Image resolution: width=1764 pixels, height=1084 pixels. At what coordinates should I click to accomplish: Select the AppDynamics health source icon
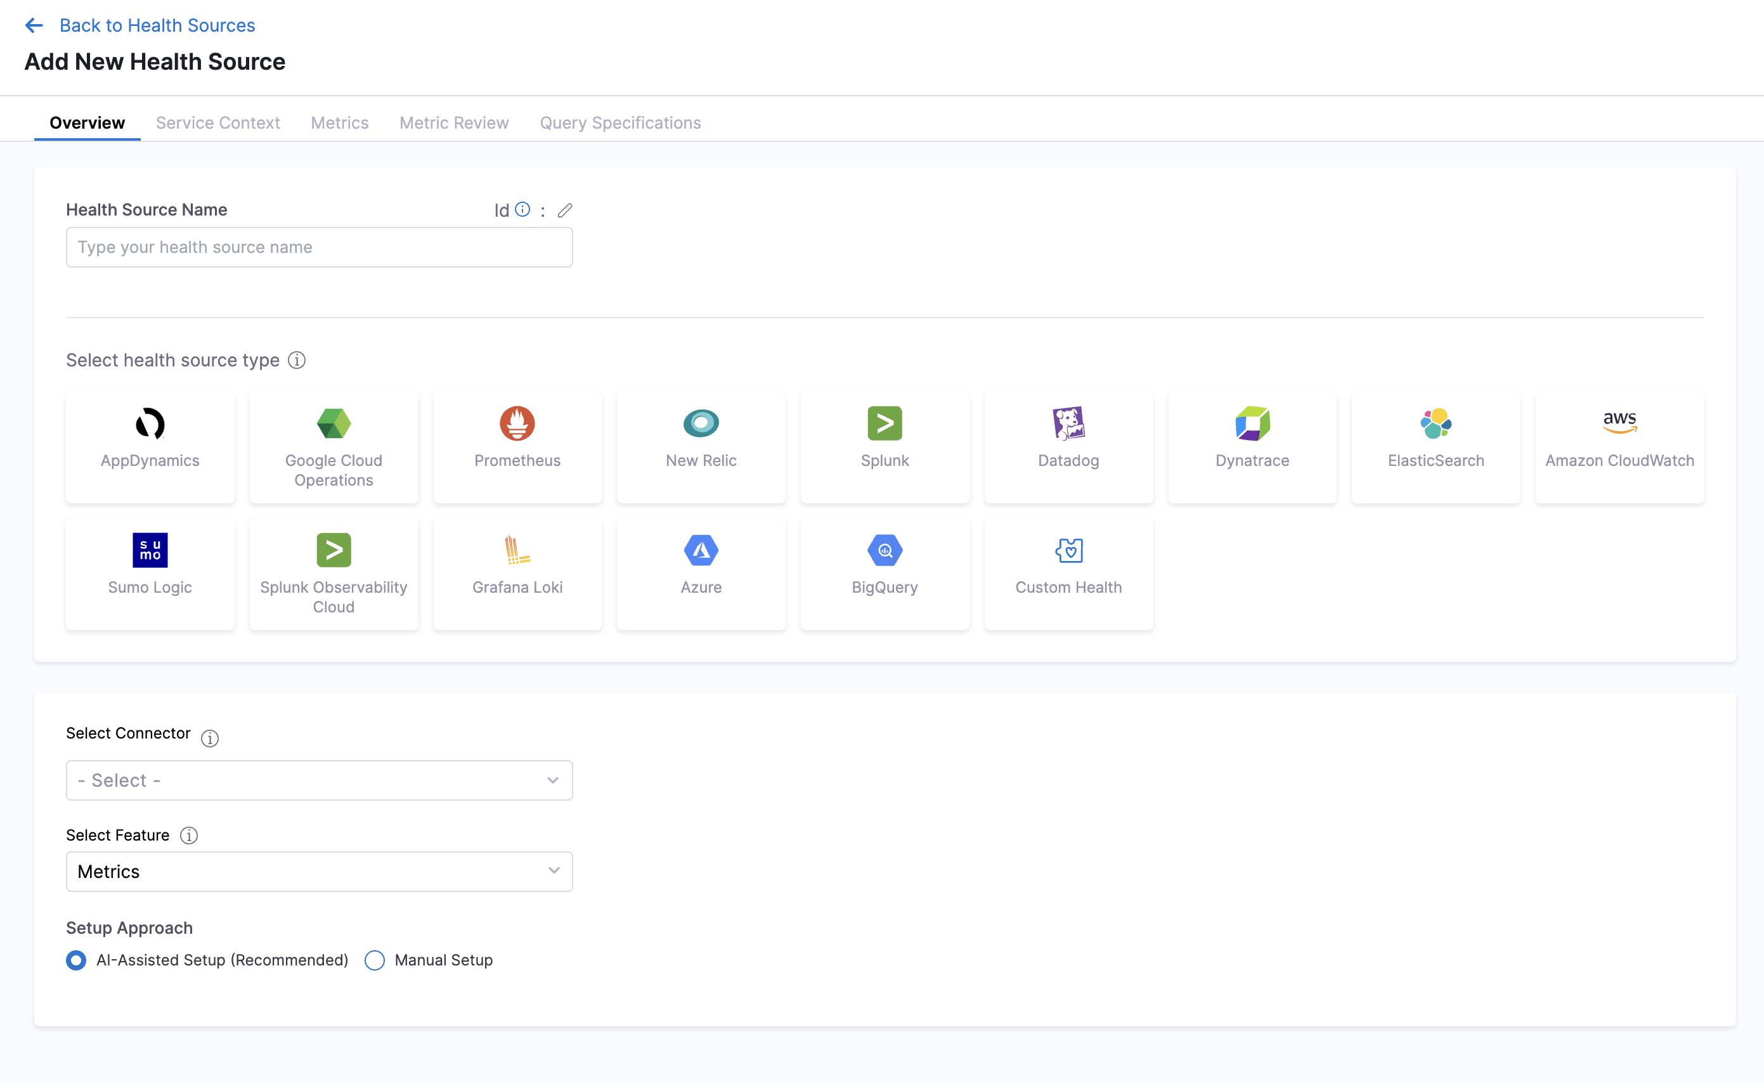(x=150, y=423)
